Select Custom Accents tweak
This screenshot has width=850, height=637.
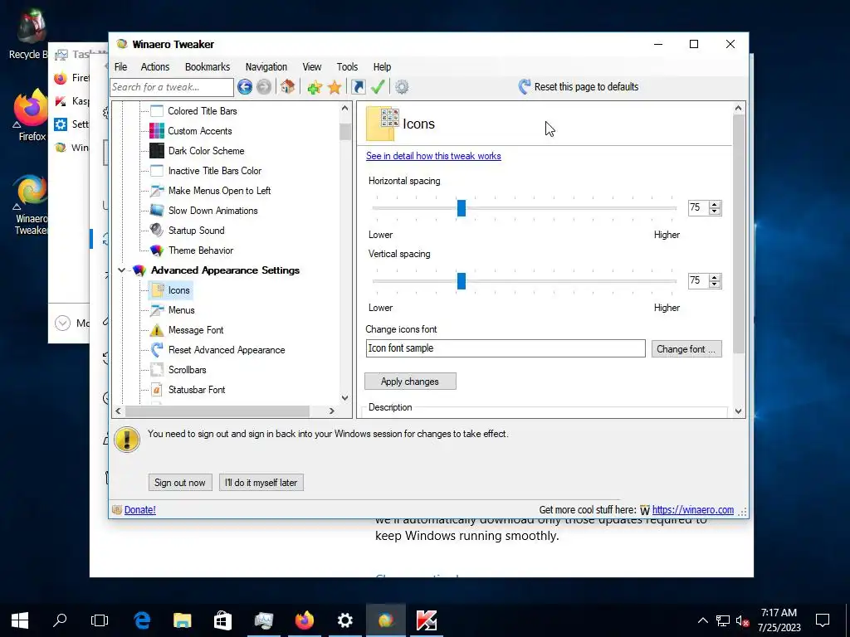pos(199,131)
